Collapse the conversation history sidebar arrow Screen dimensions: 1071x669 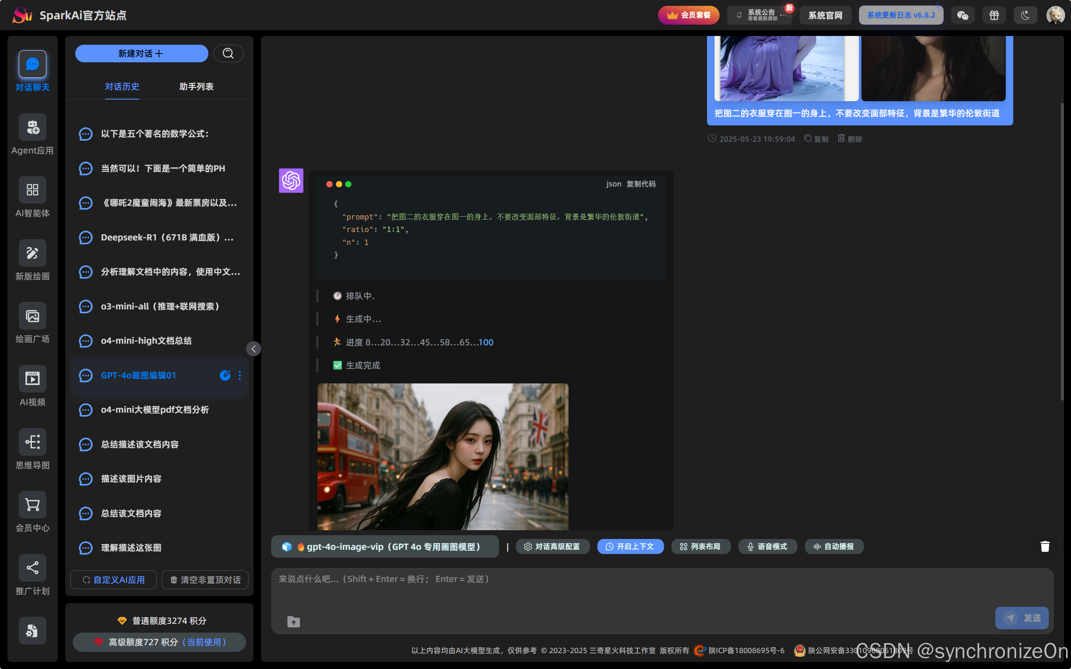[254, 349]
